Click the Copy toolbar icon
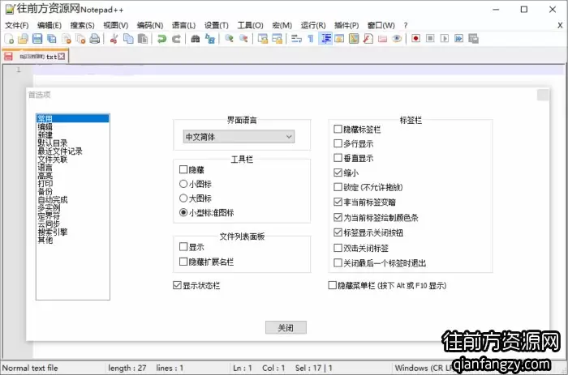The image size is (568, 375). pyautogui.click(x=128, y=38)
